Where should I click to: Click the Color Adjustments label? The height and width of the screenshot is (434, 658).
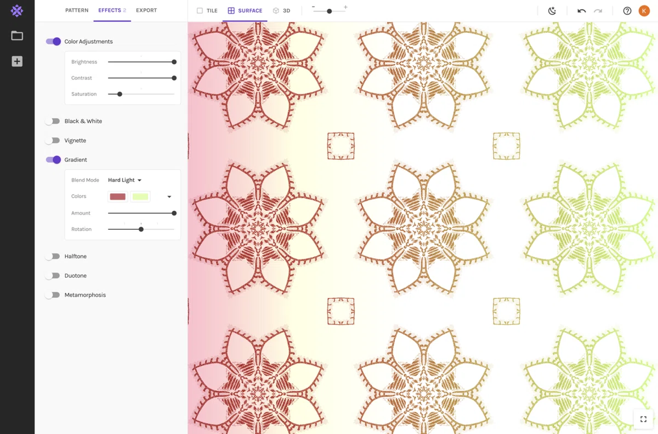click(x=88, y=42)
